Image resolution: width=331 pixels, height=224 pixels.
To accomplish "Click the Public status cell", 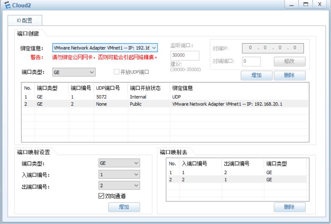I will 136,104.
